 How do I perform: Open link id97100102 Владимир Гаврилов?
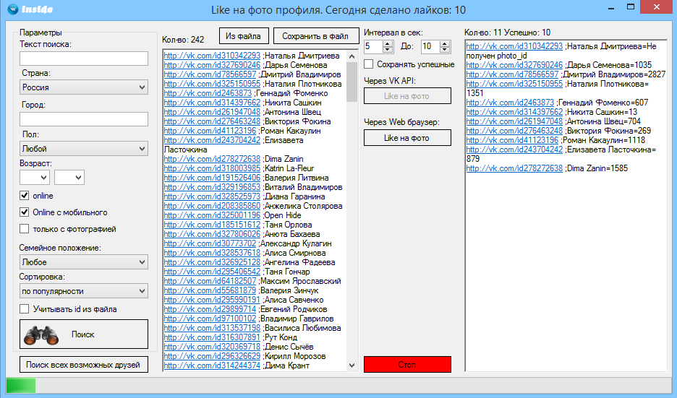[210, 319]
